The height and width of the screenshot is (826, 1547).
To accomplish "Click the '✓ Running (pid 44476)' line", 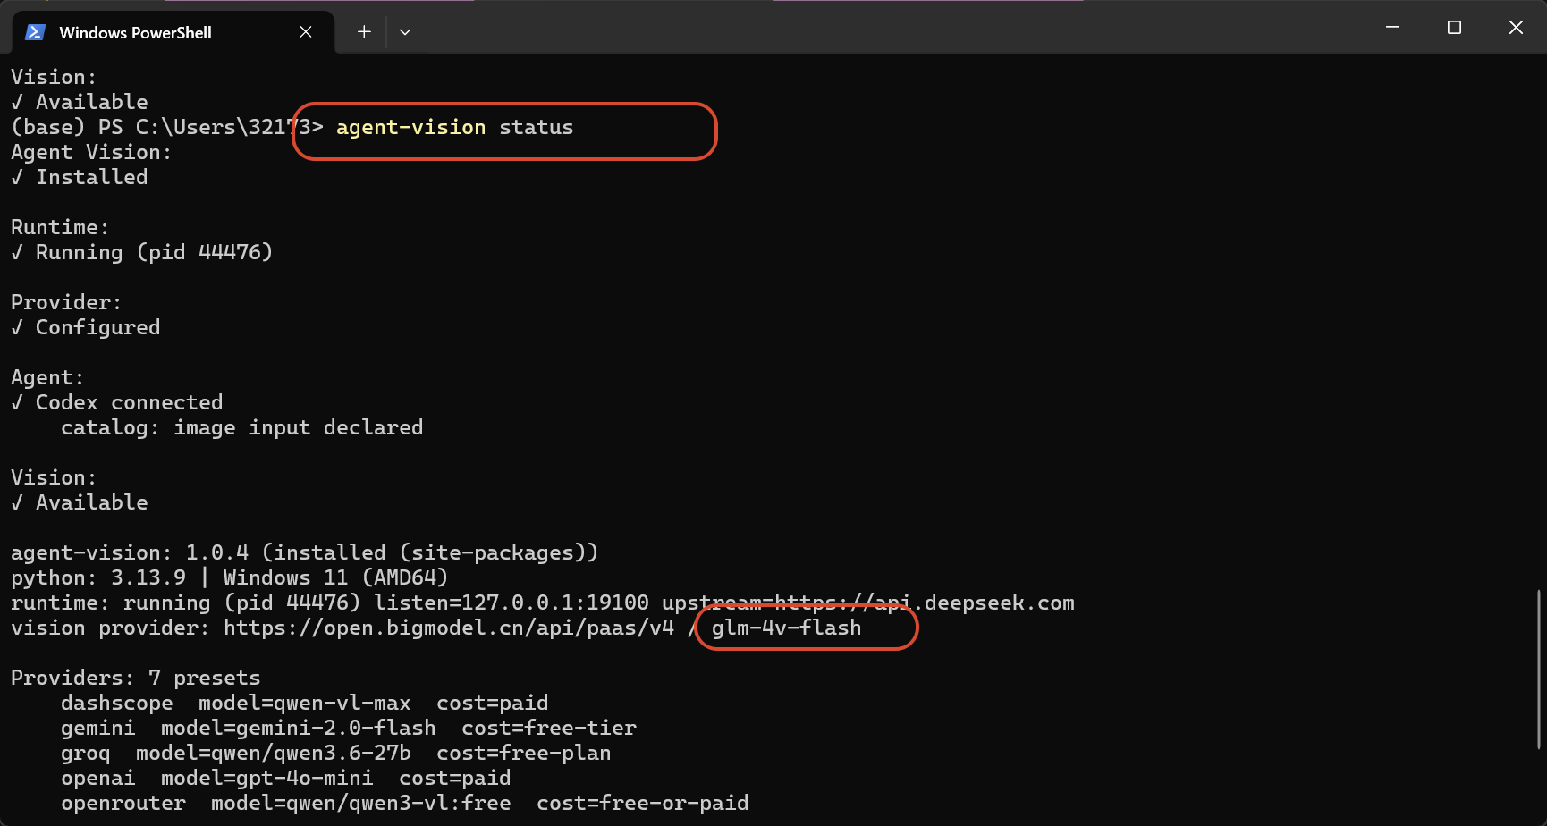I will [142, 253].
